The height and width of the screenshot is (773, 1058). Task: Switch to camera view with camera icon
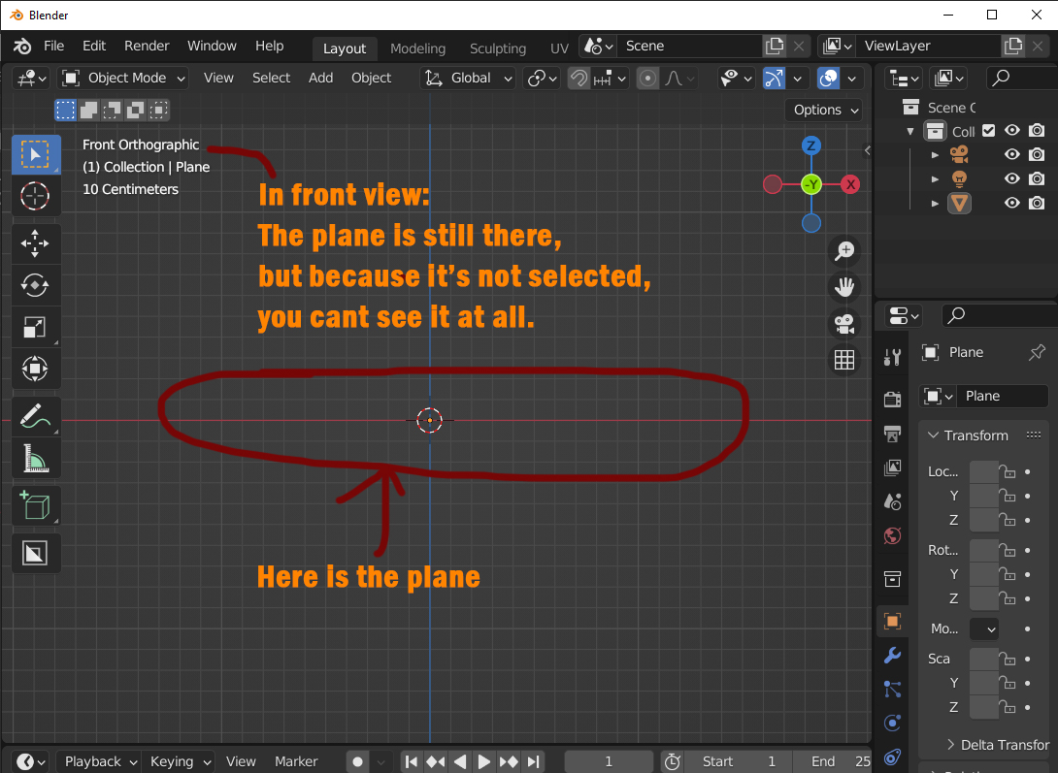pyautogui.click(x=844, y=324)
